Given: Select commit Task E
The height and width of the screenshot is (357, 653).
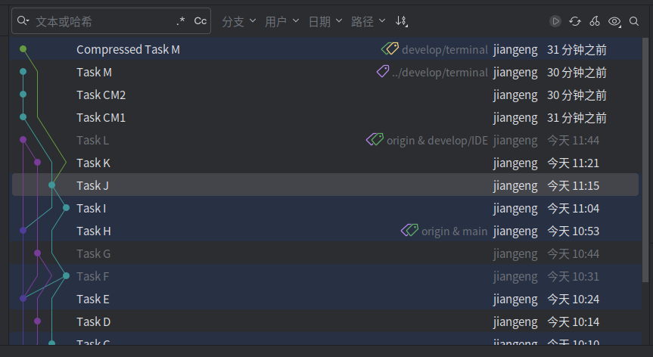Looking at the screenshot, I should [x=325, y=299].
